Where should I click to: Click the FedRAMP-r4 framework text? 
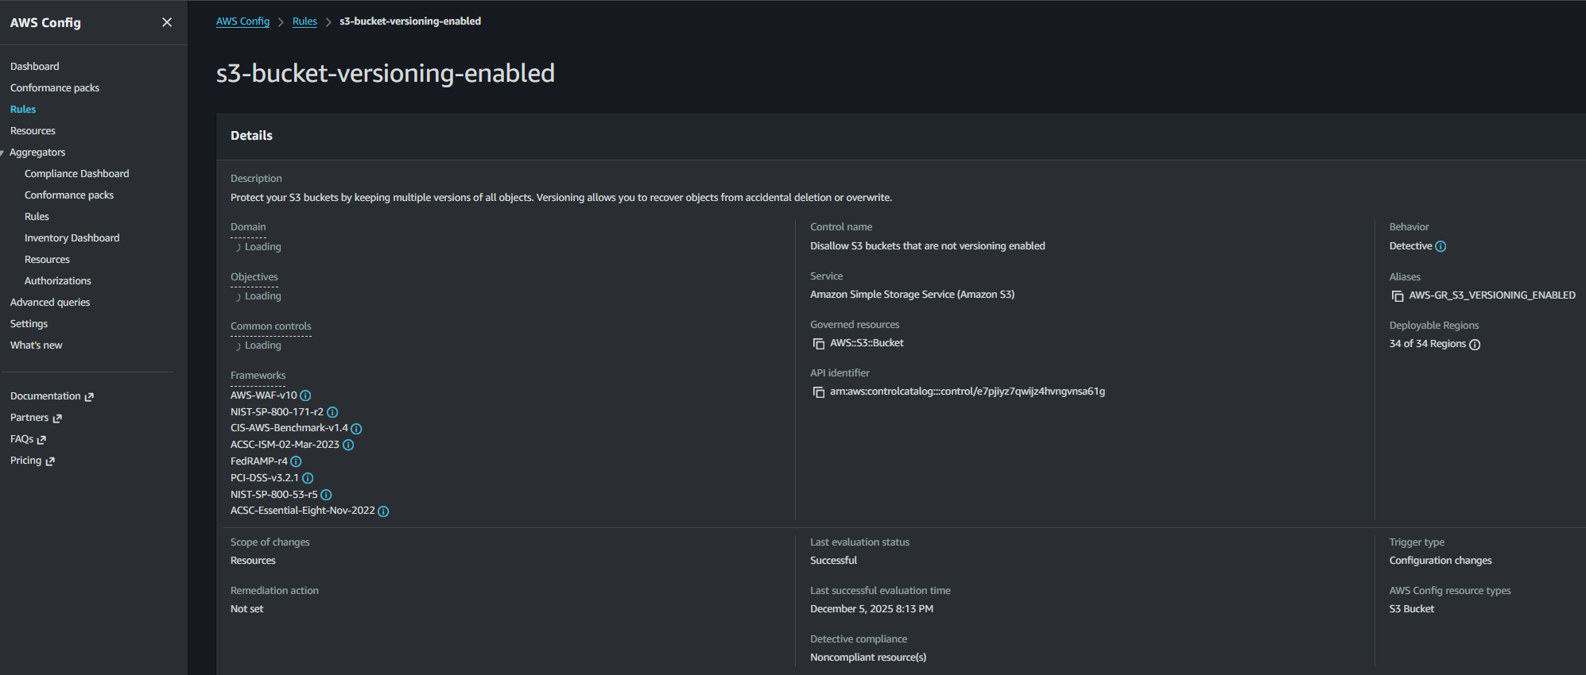click(x=258, y=461)
